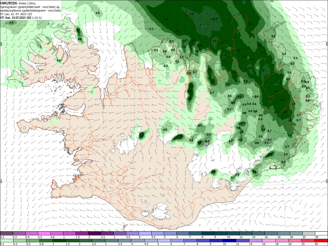Select the gray-blue rain swatch labeled 4
328x246 pixels.
click(x=137, y=241)
